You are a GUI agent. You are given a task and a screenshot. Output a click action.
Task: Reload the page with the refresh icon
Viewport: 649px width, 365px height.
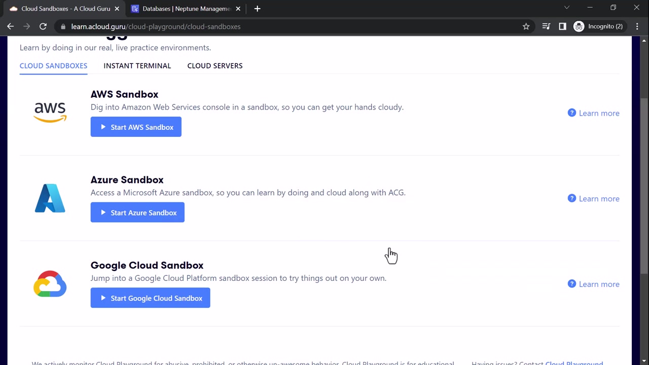click(x=43, y=26)
